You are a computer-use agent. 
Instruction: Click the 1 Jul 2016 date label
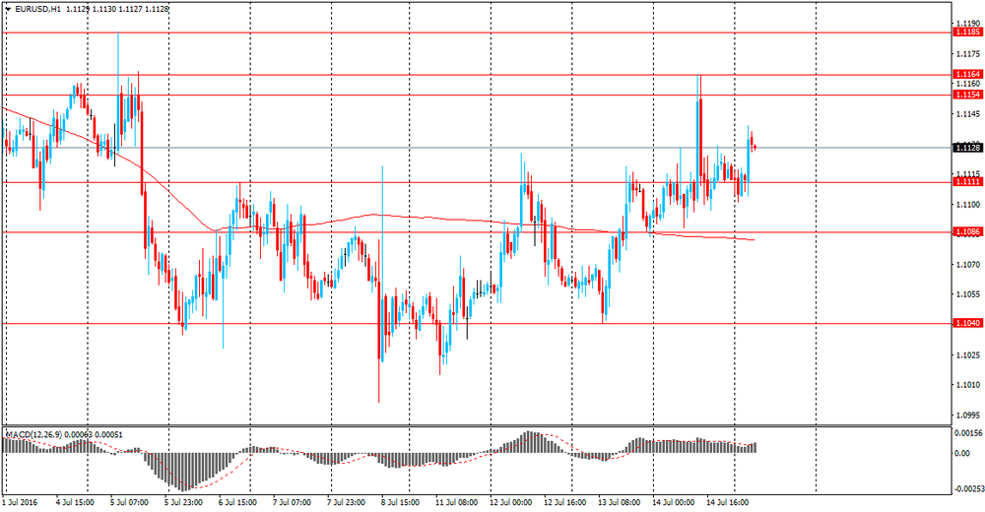[x=18, y=502]
